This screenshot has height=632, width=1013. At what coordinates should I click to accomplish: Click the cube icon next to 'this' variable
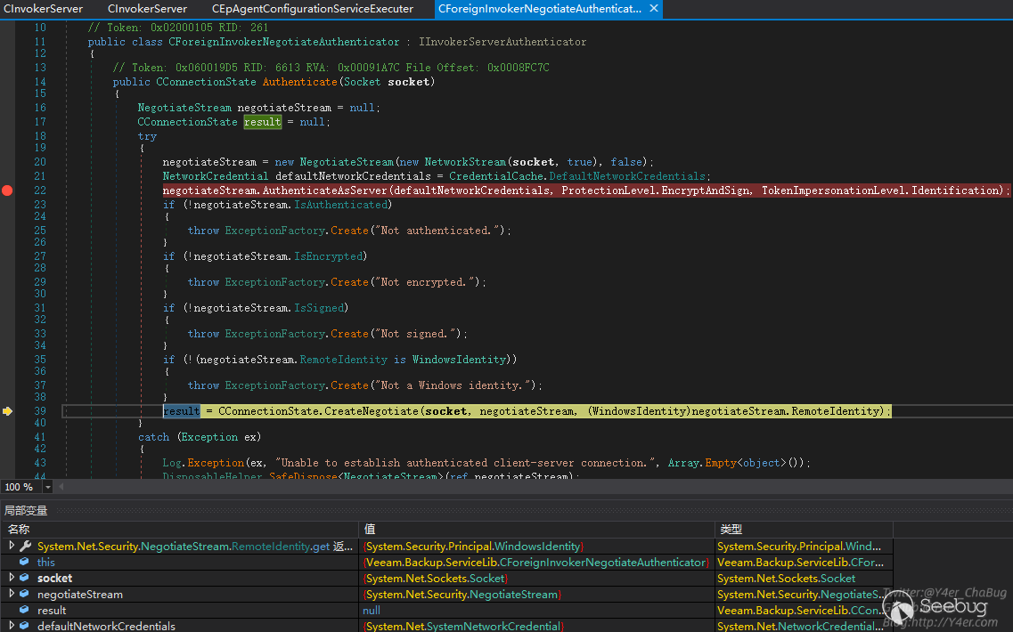[25, 563]
